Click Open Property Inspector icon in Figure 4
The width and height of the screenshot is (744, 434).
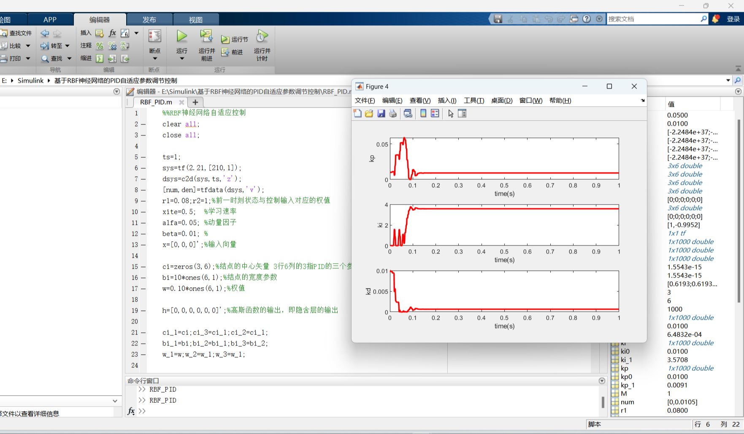[x=462, y=113]
